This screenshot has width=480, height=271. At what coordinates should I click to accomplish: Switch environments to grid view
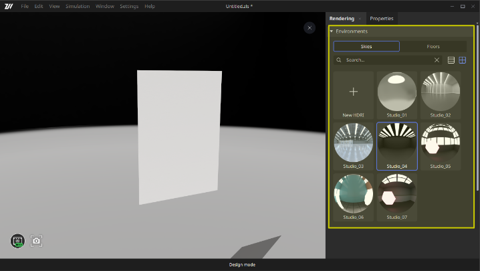pyautogui.click(x=462, y=60)
